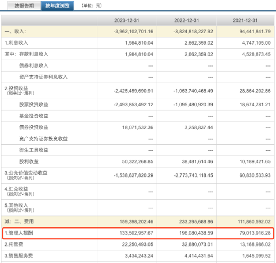This screenshot has height=263, width=276.
Task: Click sales service fee 1,645,099.52
Action: point(256,255)
